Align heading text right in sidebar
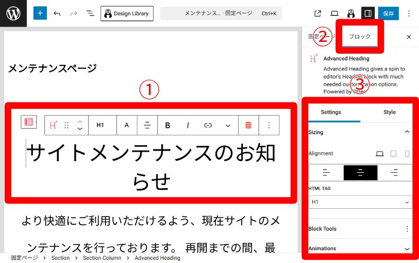Image resolution: width=419 pixels, height=263 pixels. 395,173
